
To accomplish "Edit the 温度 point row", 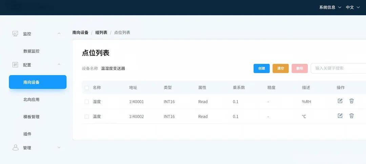I will point(340,116).
